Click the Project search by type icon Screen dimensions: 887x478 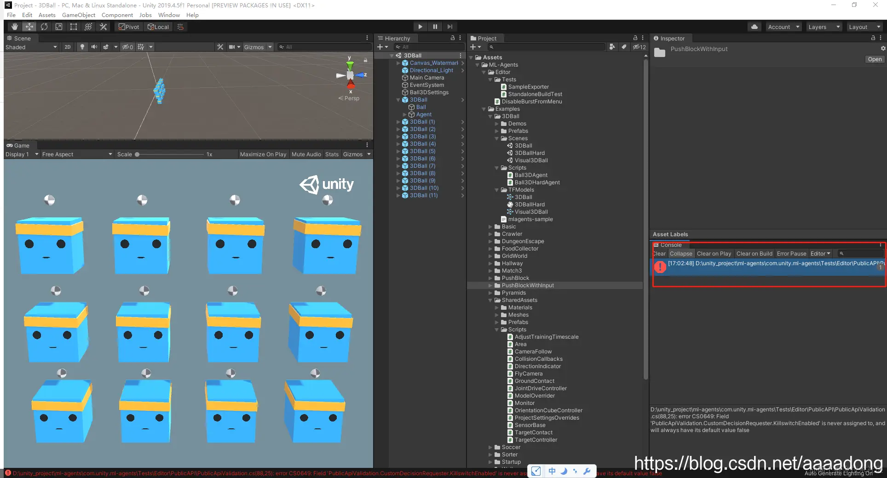tap(612, 47)
